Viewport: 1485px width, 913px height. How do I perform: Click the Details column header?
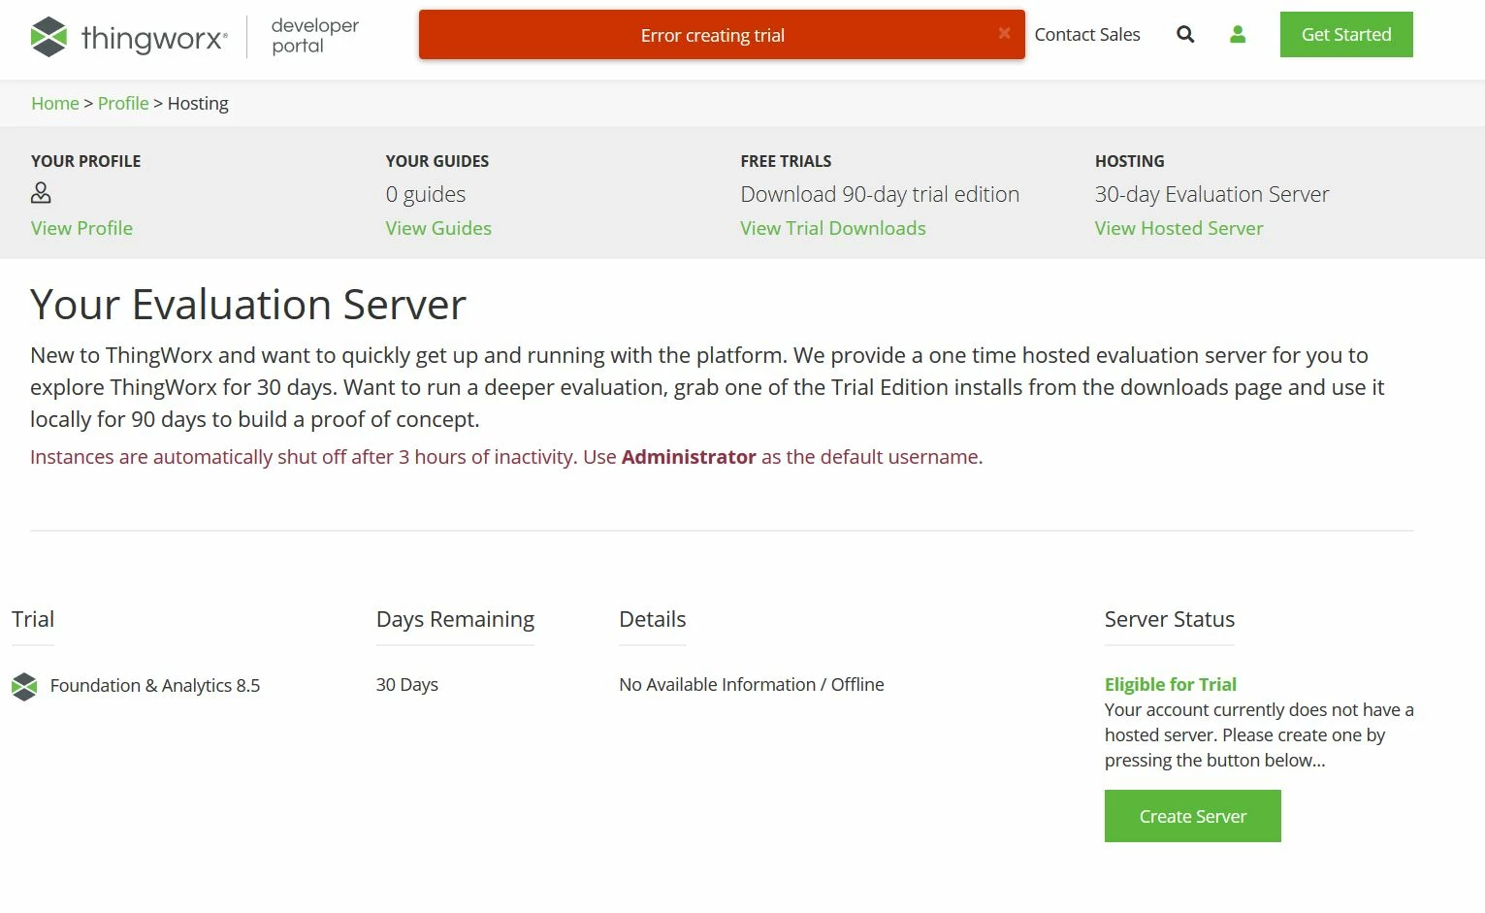(653, 619)
